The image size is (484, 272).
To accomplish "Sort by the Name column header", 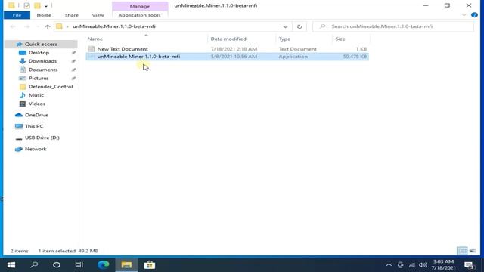I will [x=95, y=39].
